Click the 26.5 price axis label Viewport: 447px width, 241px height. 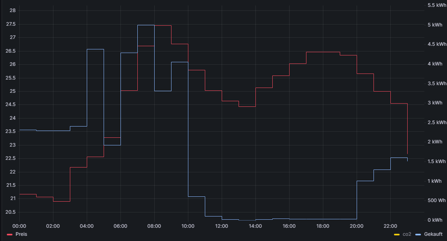[11, 51]
